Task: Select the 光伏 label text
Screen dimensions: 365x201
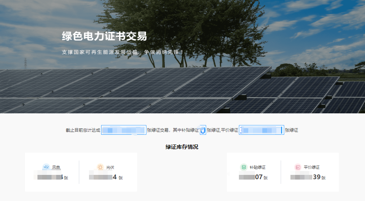Action: (x=110, y=167)
